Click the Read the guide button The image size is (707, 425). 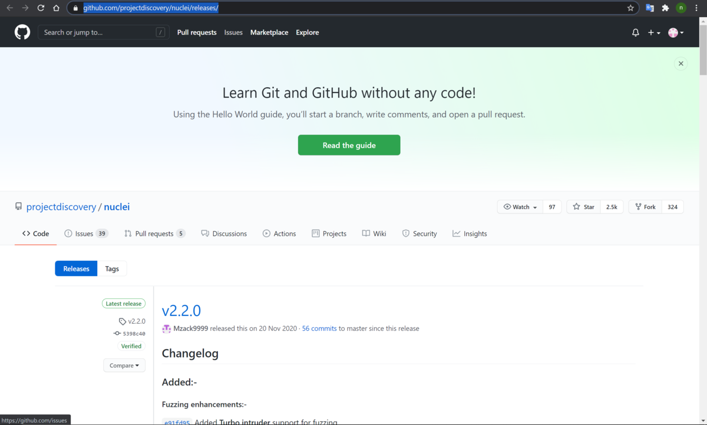tap(349, 145)
